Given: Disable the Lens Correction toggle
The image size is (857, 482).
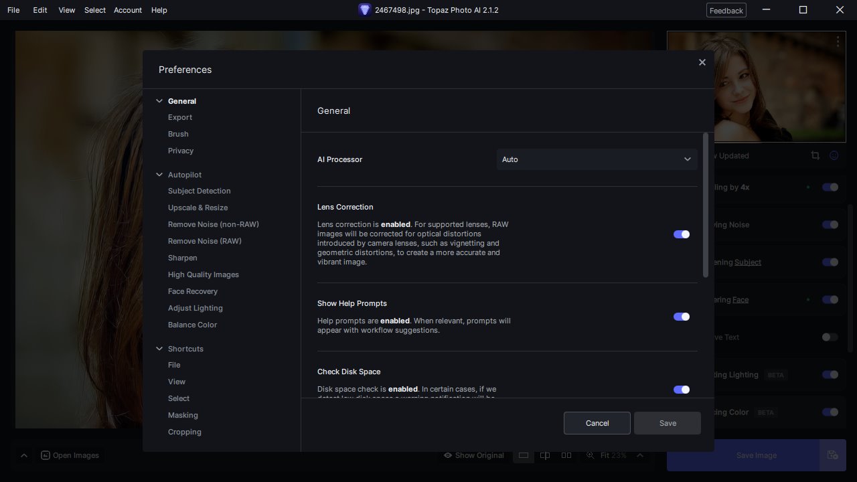Looking at the screenshot, I should (x=681, y=234).
